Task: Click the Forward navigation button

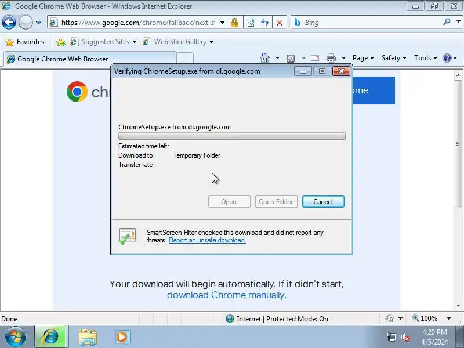Action: pyautogui.click(x=26, y=23)
